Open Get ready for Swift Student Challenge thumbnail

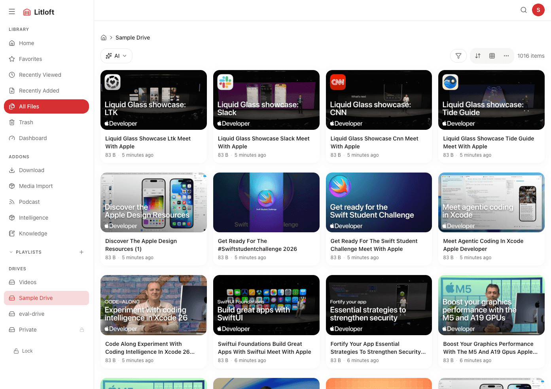click(x=379, y=202)
